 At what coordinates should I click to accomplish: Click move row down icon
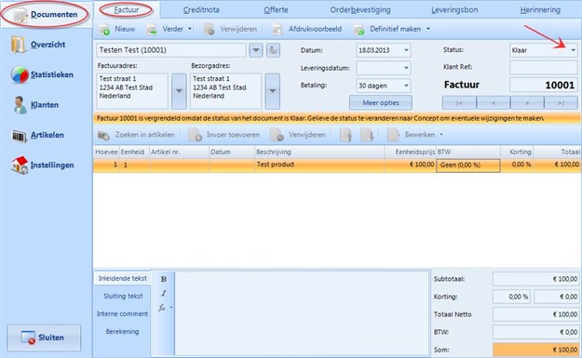click(x=367, y=135)
